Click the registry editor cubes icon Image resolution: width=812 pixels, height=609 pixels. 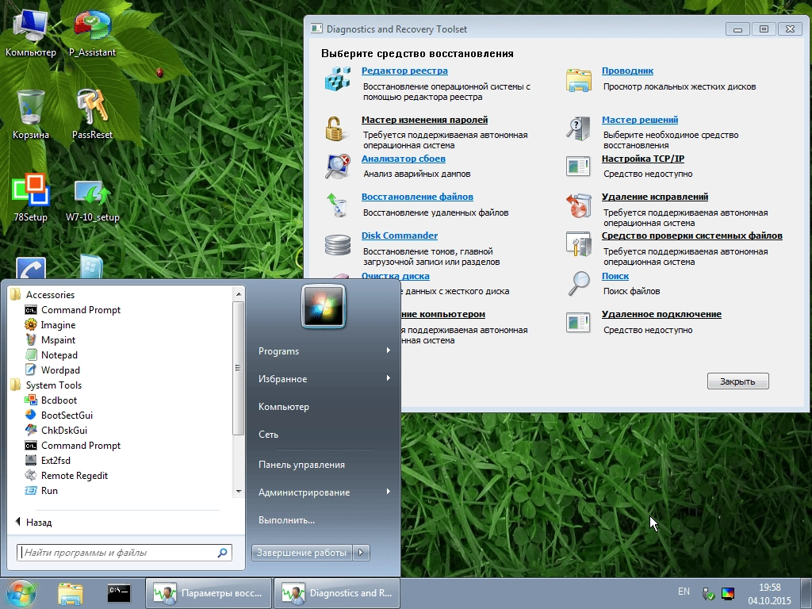click(338, 79)
